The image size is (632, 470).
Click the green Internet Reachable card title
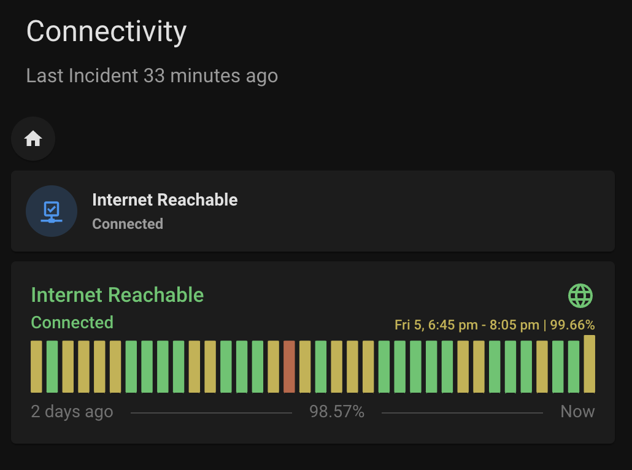tap(117, 295)
